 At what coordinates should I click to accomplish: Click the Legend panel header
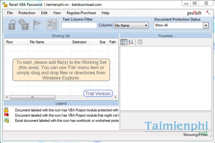pyautogui.click(x=61, y=103)
